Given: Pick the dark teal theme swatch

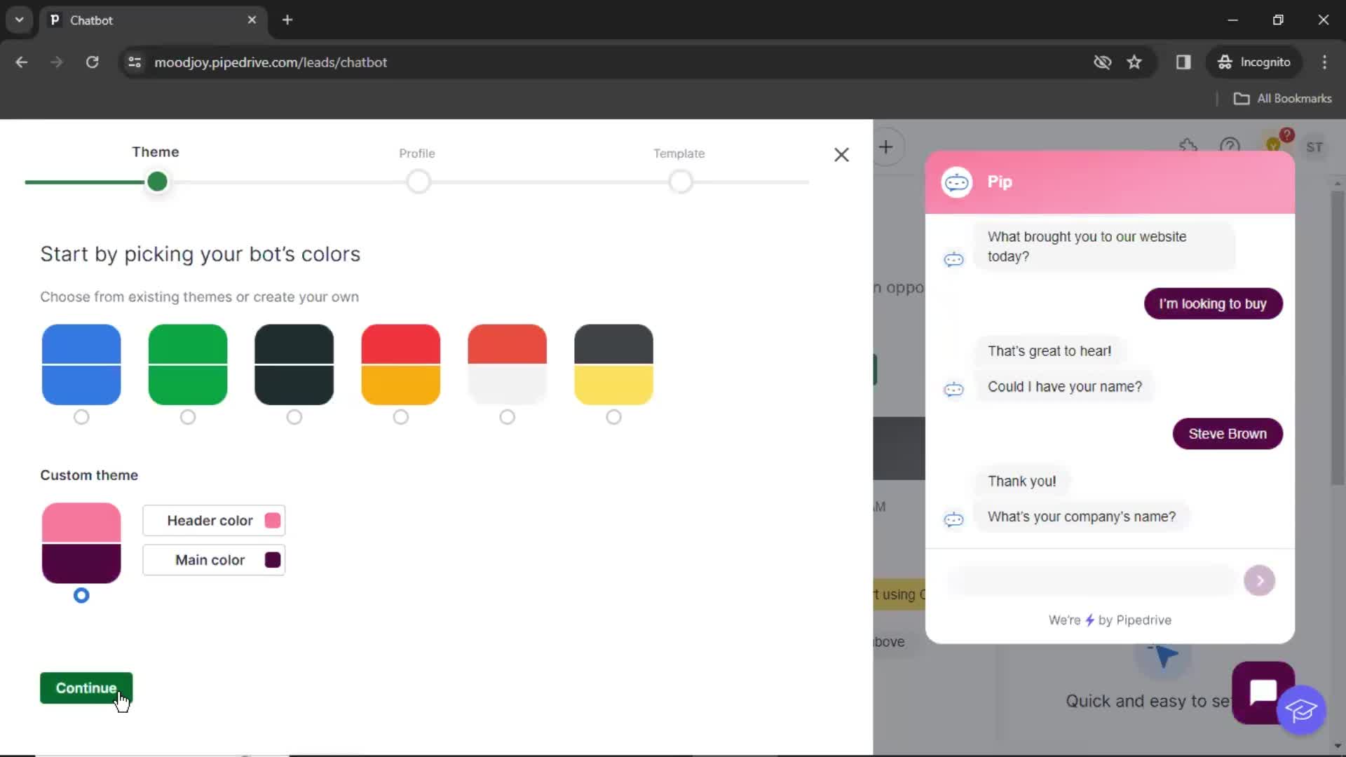Looking at the screenshot, I should pyautogui.click(x=294, y=364).
